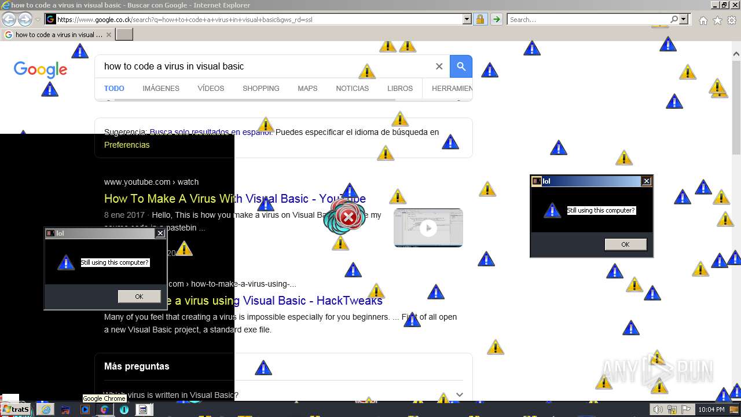Click the scrollbar up arrow
This screenshot has height=417, width=741.
click(736, 54)
